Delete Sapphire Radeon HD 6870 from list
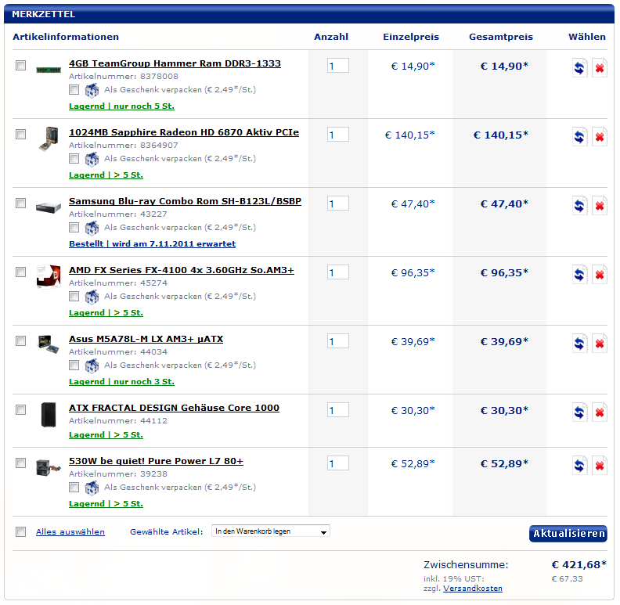The image size is (620, 605). point(600,137)
